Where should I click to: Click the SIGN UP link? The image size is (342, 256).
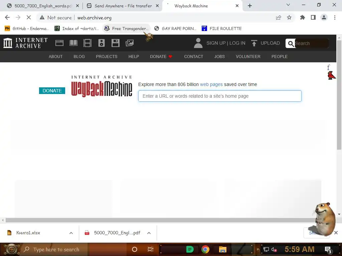(216, 43)
